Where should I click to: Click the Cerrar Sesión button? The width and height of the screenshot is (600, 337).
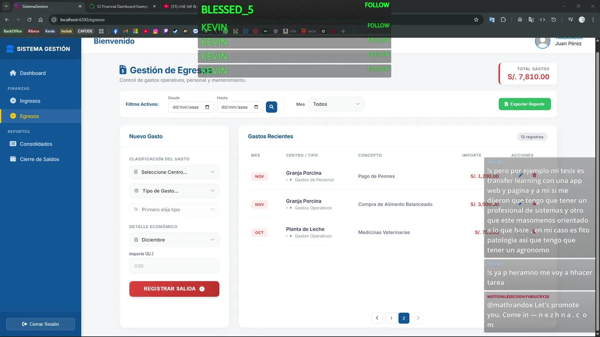(x=40, y=324)
